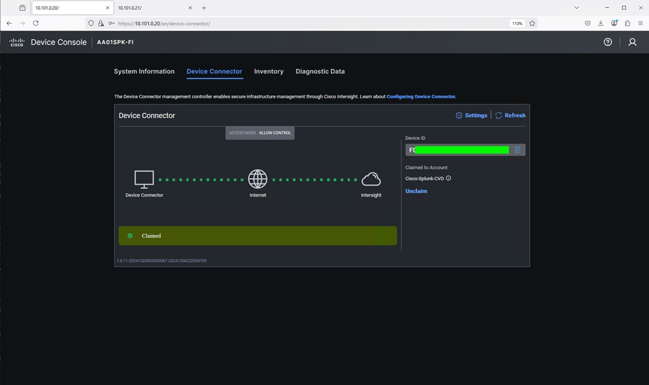Click the padlock site security icon
The image size is (649, 385).
point(101,23)
